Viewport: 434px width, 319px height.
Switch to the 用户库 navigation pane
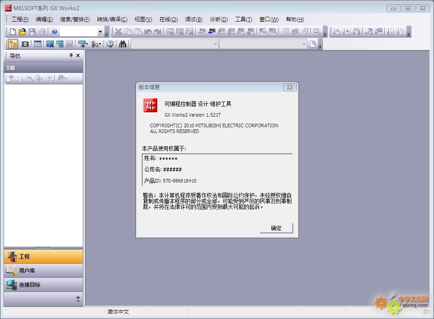[x=43, y=271]
